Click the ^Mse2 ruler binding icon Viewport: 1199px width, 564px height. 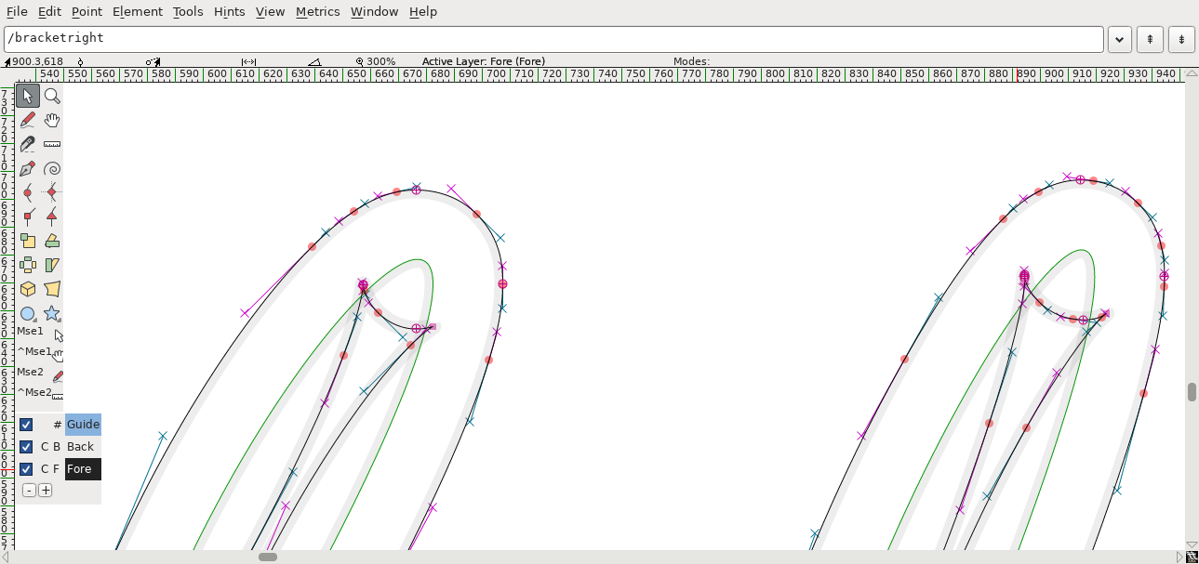[58, 396]
